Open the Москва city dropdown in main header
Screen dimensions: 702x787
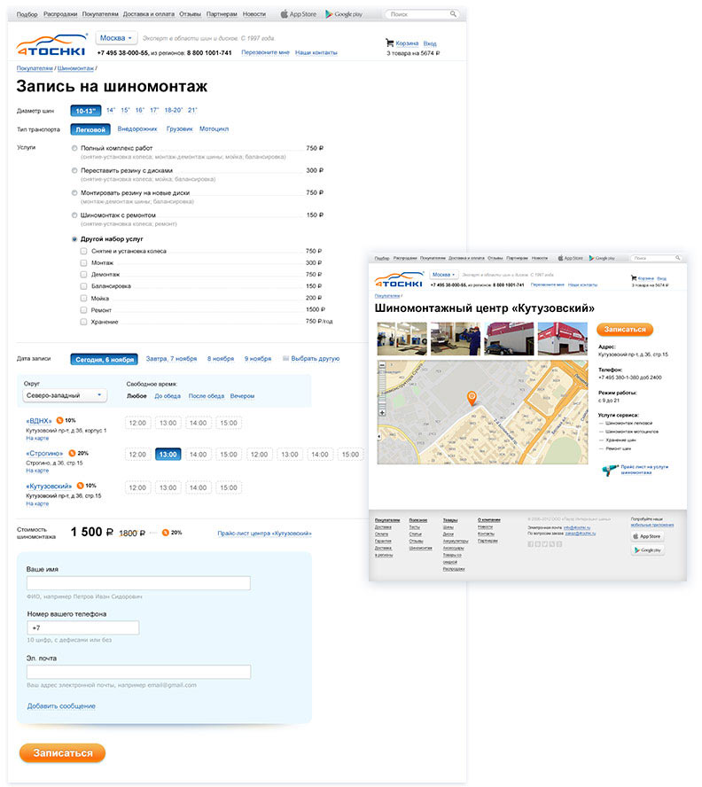[116, 38]
